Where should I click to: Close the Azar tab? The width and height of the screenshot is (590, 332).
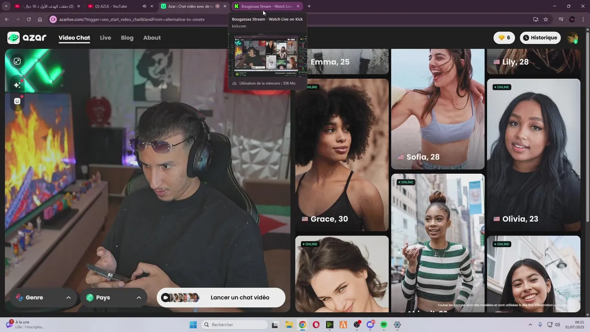225,6
